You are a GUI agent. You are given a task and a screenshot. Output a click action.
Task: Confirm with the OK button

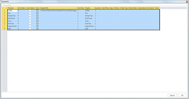tap(182, 95)
